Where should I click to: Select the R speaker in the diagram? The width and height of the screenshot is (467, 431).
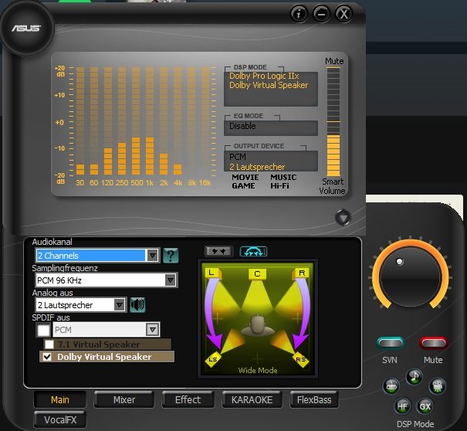301,273
